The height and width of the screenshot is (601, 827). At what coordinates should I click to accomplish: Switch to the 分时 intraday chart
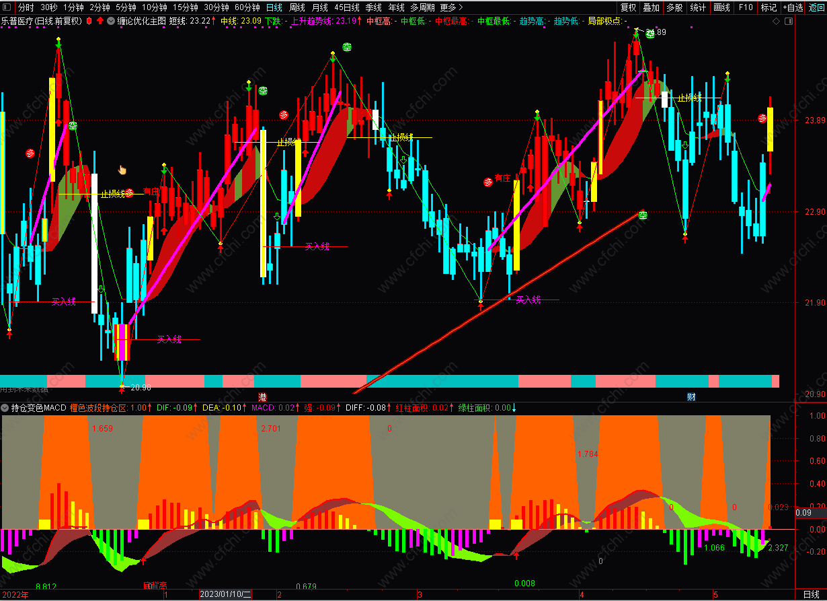(26, 7)
